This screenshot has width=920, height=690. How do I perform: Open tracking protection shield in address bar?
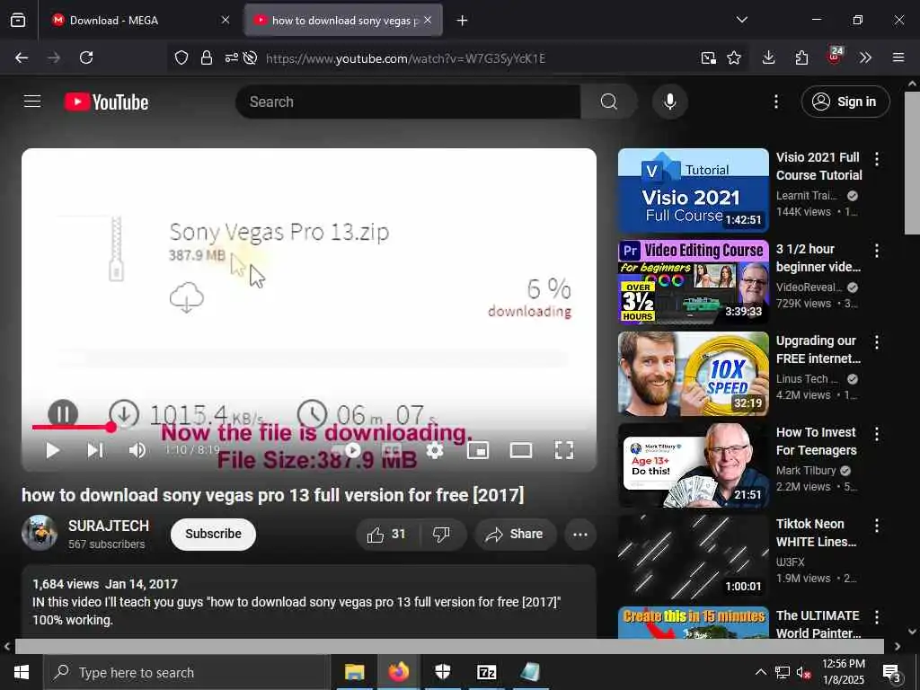tap(181, 57)
